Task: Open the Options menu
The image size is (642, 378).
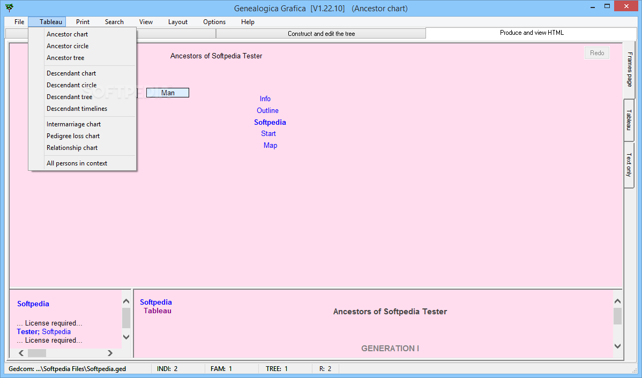Action: (214, 22)
